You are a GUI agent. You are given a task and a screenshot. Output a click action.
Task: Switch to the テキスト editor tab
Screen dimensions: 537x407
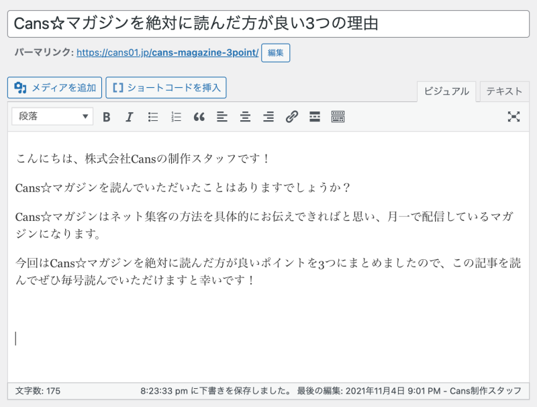[x=504, y=91]
